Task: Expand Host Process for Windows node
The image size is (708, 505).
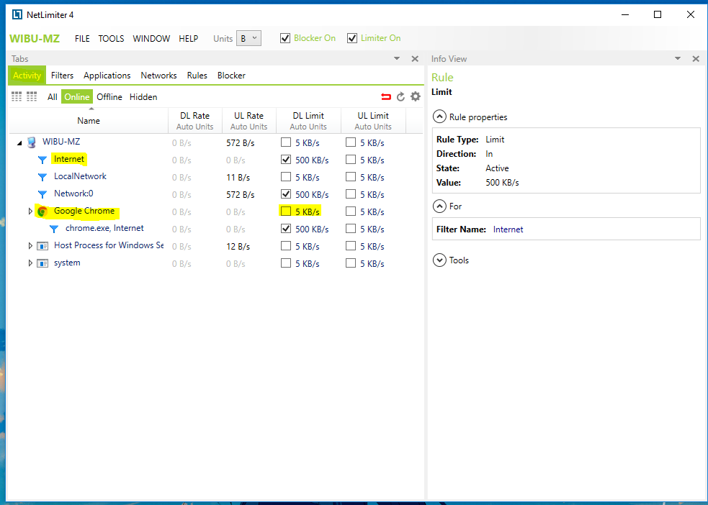Action: point(30,246)
